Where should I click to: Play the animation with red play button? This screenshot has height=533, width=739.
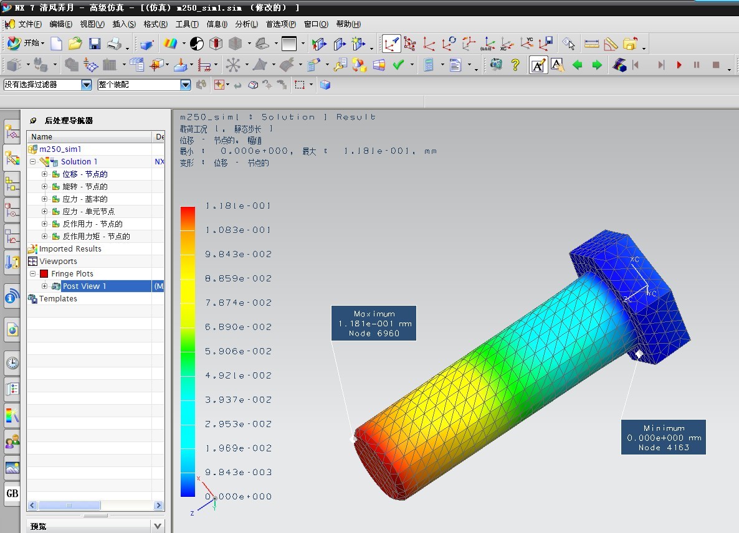click(679, 65)
